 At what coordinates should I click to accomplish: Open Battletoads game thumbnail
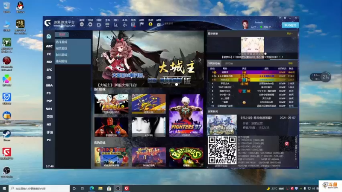[x=186, y=157]
